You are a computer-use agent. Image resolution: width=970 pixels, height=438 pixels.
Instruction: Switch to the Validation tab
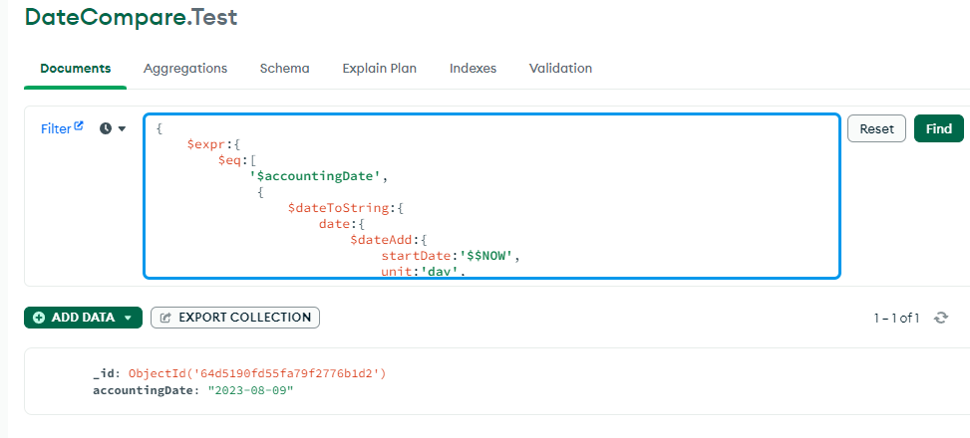point(560,69)
